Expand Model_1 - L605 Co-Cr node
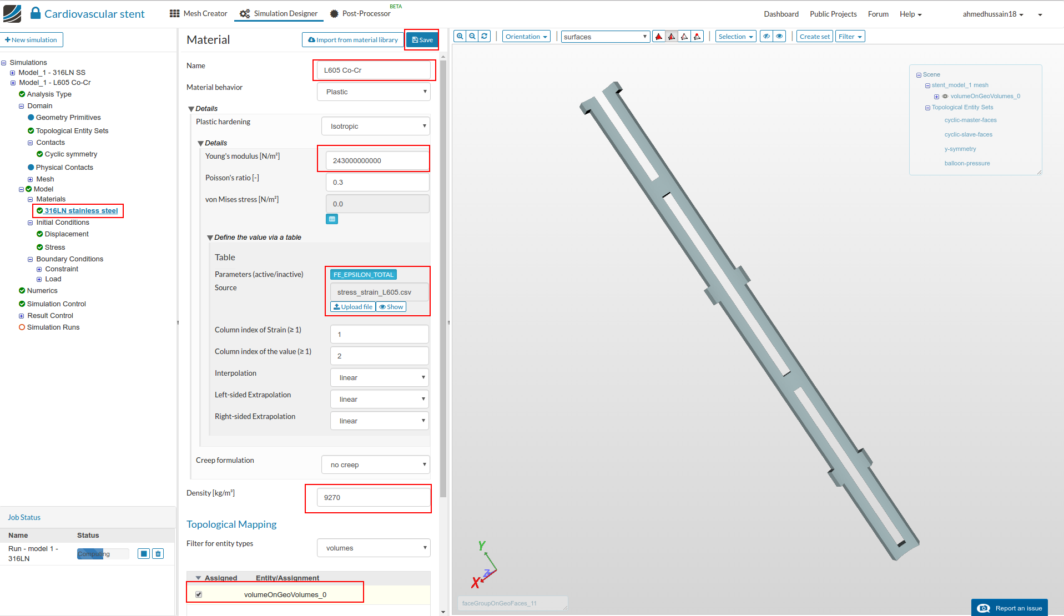The height and width of the screenshot is (616, 1064). pos(13,83)
